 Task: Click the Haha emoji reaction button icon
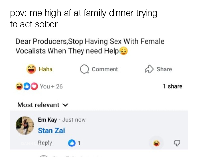(x=31, y=69)
